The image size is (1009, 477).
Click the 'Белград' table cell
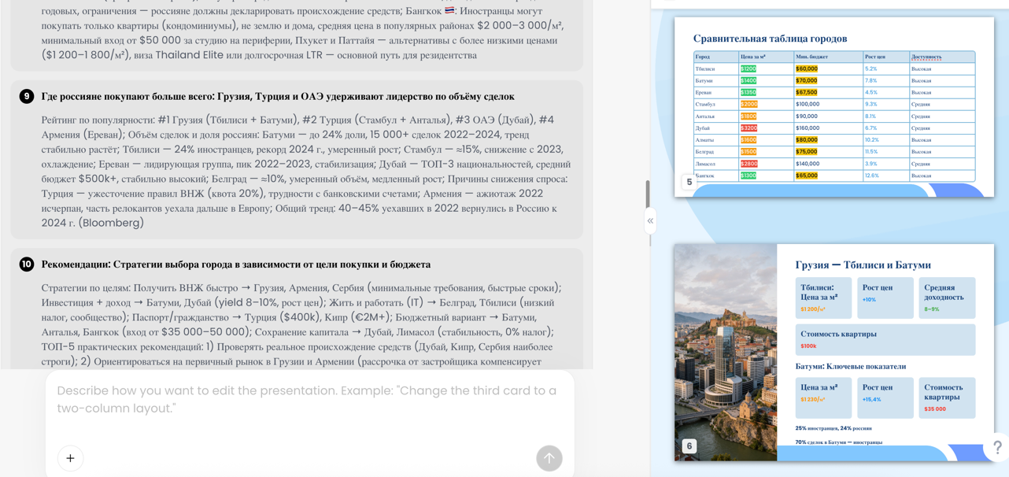(x=715, y=151)
